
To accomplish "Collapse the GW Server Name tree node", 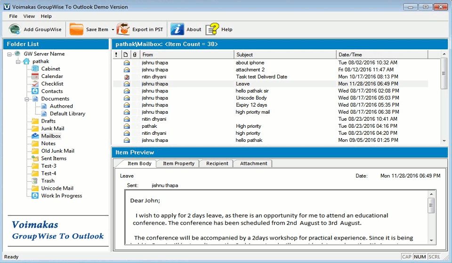I will (x=9, y=54).
